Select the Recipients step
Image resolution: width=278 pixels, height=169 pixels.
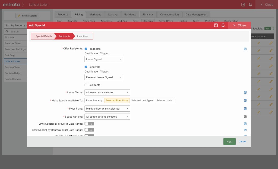coord(64,36)
